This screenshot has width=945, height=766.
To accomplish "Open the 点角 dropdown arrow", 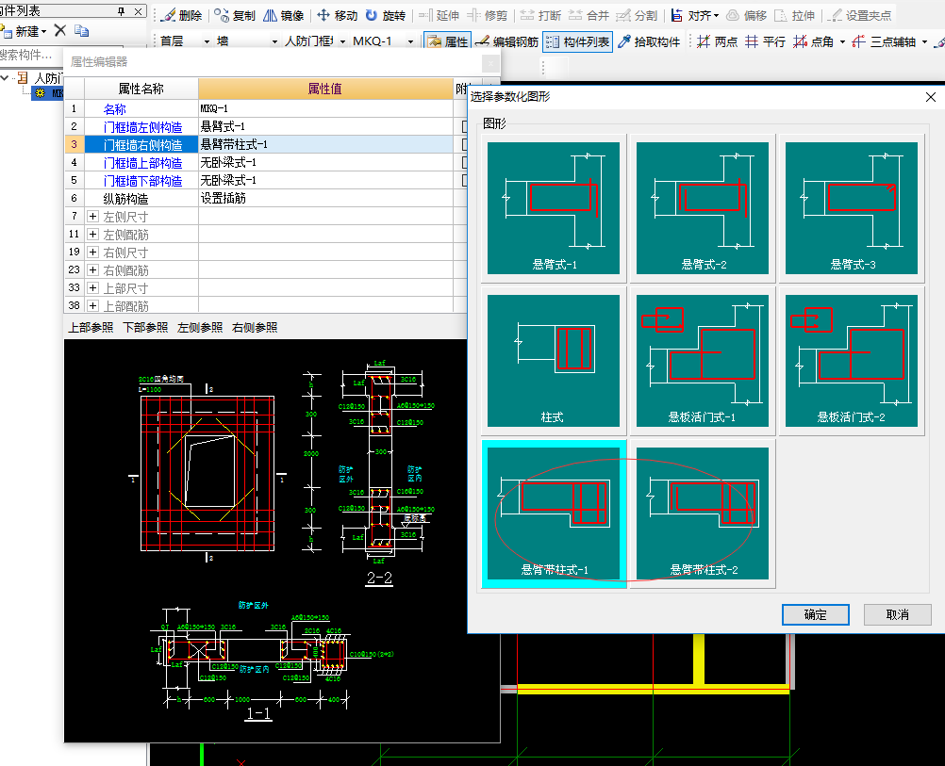I will [x=842, y=41].
